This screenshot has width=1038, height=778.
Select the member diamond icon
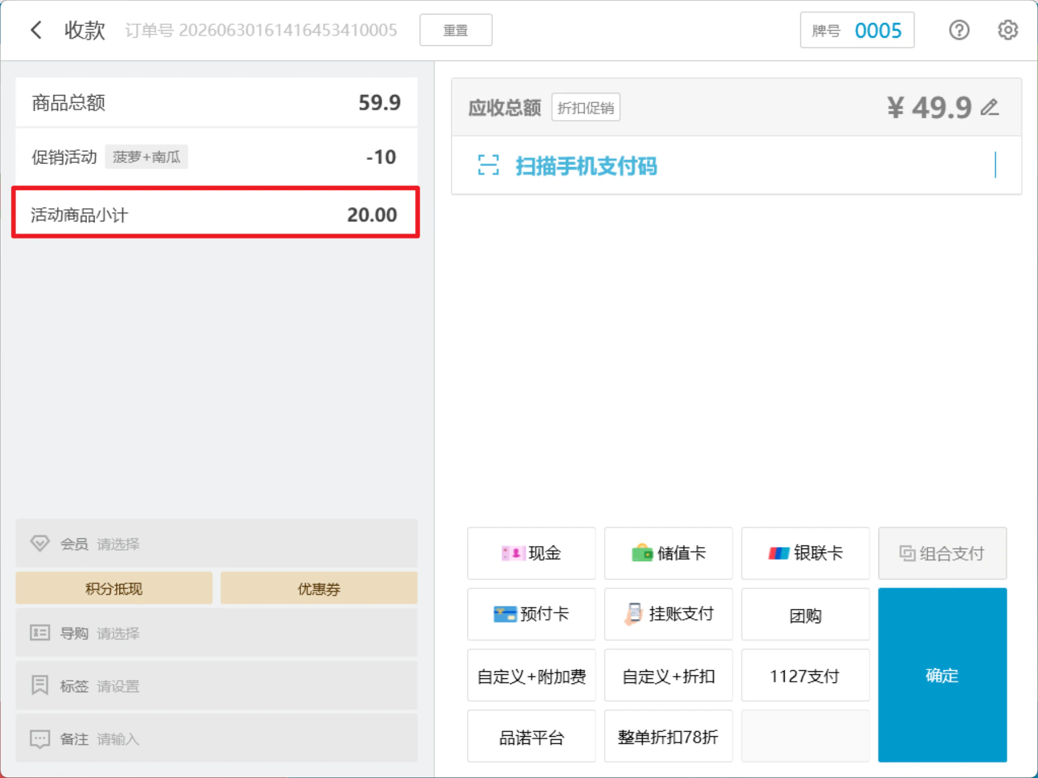39,543
